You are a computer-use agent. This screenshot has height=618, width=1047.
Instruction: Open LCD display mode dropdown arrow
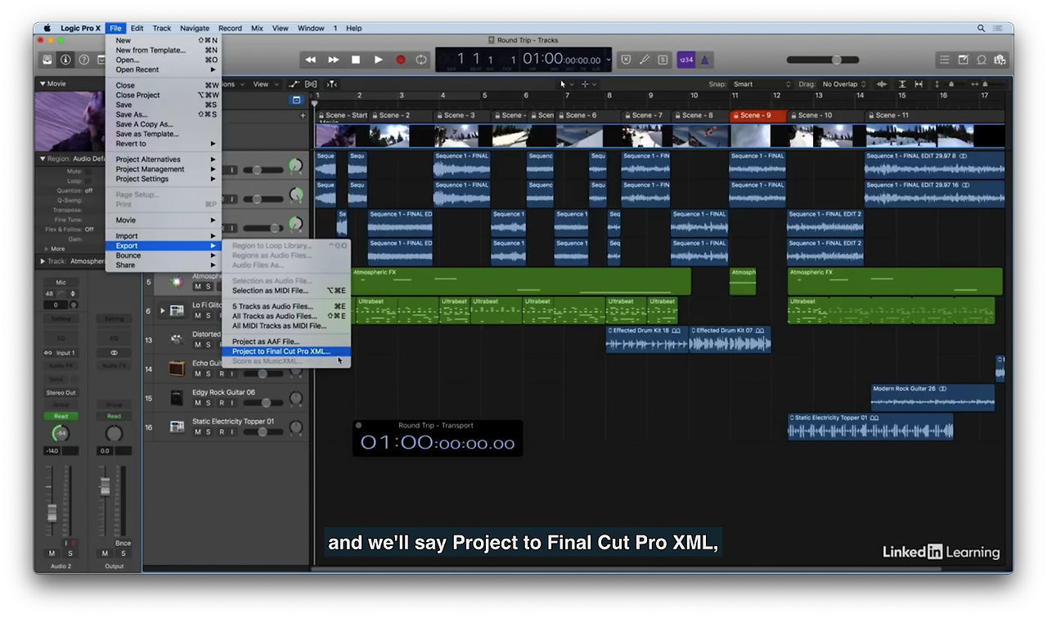pyautogui.click(x=608, y=60)
